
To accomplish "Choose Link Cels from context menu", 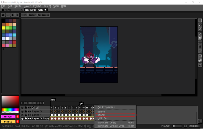I will (x=115, y=118).
